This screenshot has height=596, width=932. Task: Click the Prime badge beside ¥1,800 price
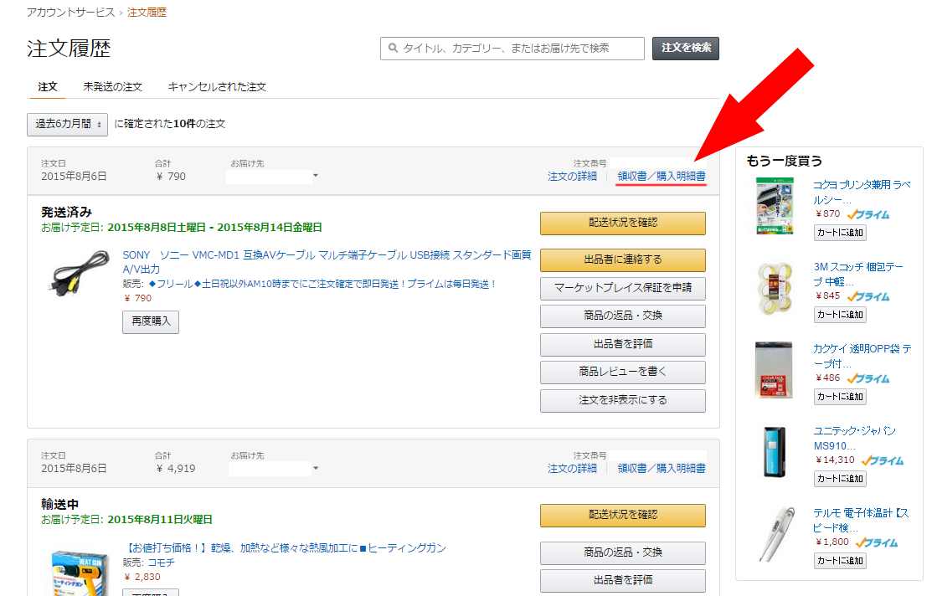pyautogui.click(x=877, y=542)
